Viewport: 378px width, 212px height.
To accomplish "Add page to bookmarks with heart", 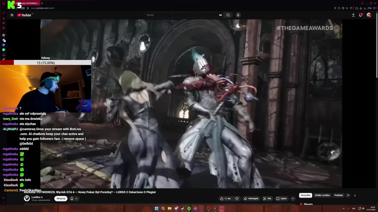I will pos(351,8).
